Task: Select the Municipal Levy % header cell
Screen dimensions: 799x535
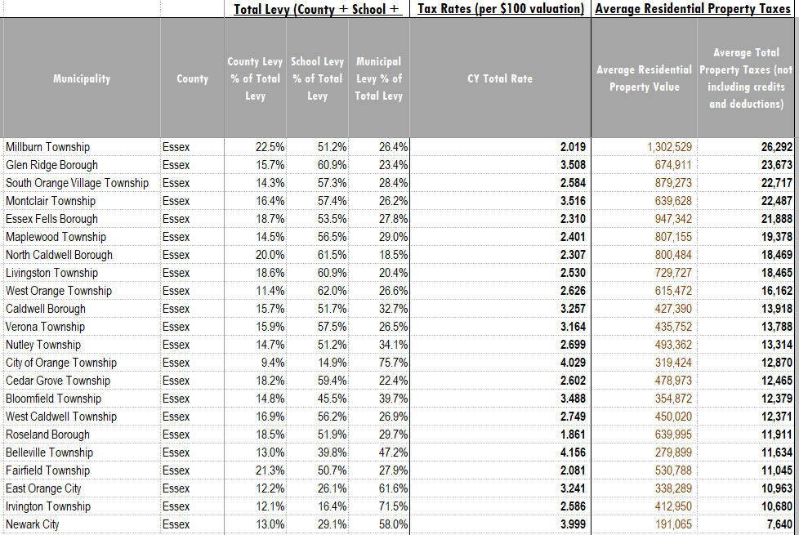Action: click(378, 78)
